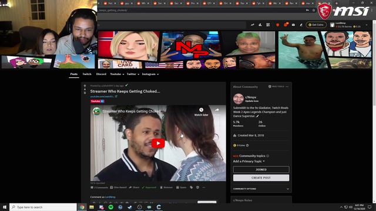Open the youtube.com/watch link under post title
The image size is (376, 211).
pos(103,96)
